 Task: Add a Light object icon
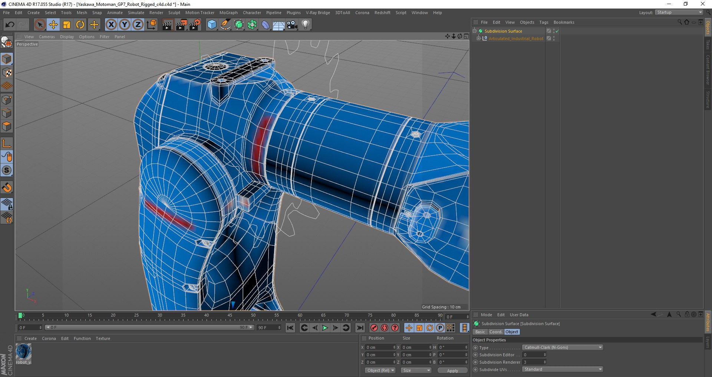pyautogui.click(x=305, y=25)
